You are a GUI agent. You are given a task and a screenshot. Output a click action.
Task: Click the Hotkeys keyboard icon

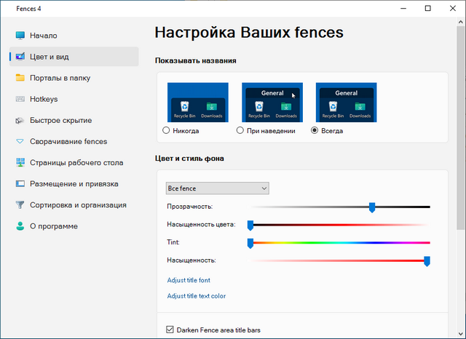coord(20,99)
